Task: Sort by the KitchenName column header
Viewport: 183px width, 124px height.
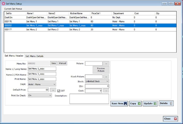Action: 79,13
